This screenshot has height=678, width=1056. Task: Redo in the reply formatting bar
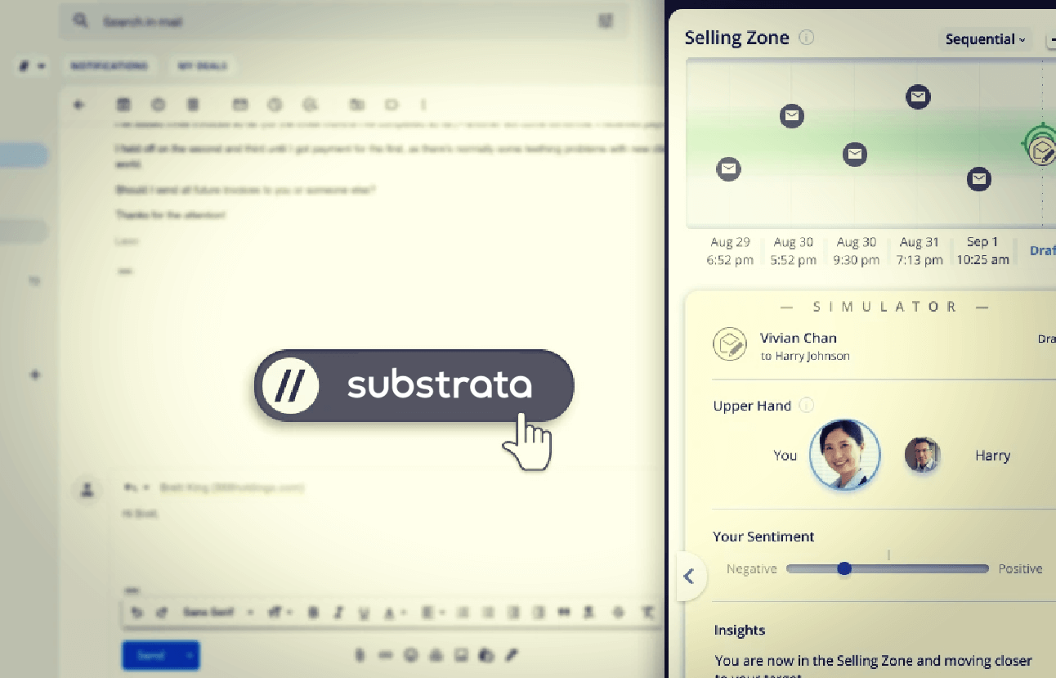(161, 613)
